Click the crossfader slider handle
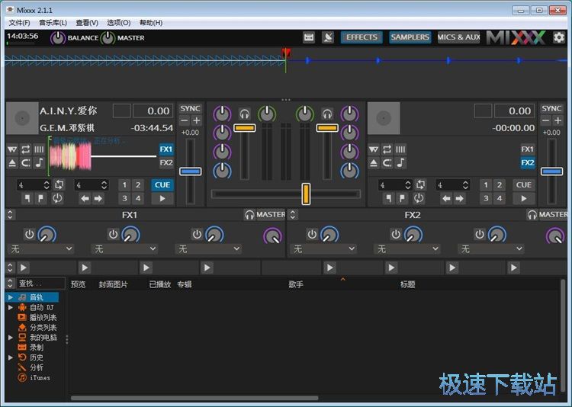This screenshot has height=407, width=572. (306, 194)
